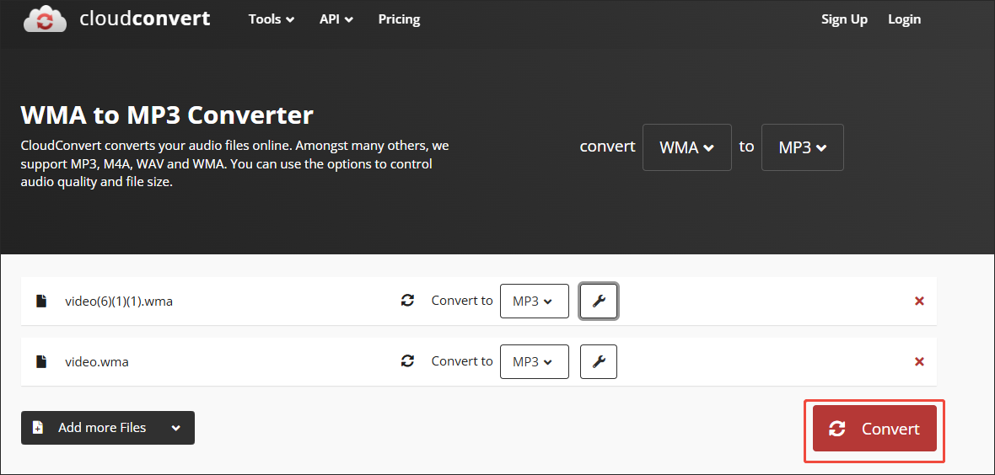Click the Login link

click(x=904, y=19)
